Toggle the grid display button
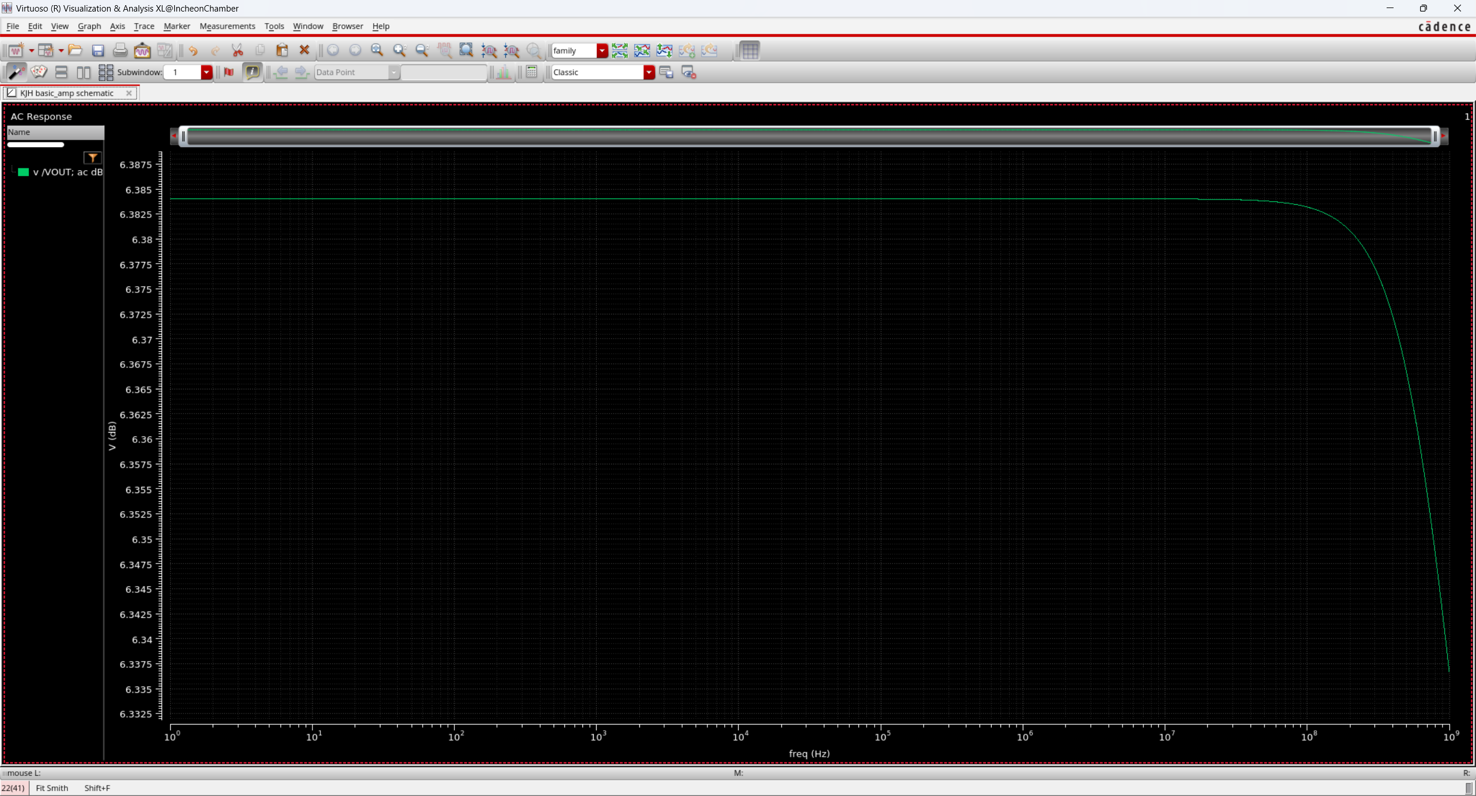The image size is (1476, 796). pos(750,51)
